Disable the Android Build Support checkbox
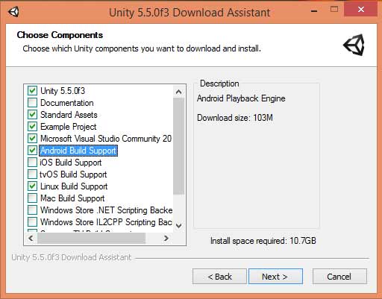The image size is (382, 299). point(32,151)
